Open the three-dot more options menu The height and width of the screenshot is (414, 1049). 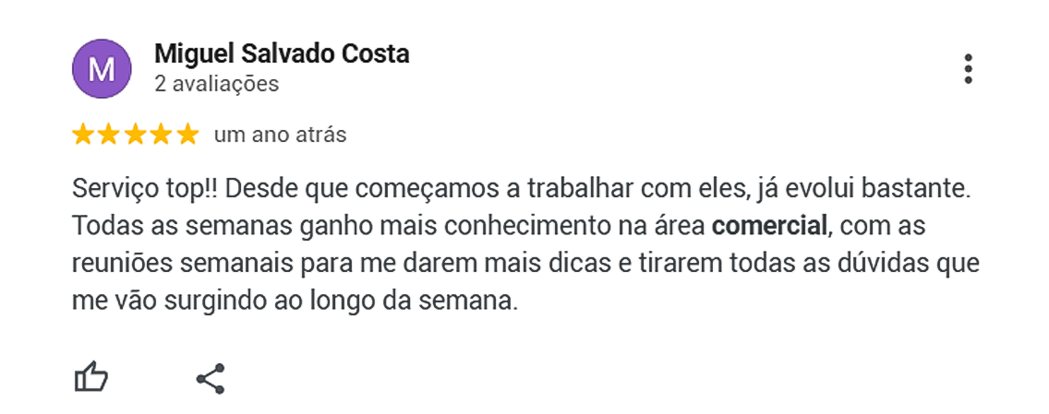(968, 69)
